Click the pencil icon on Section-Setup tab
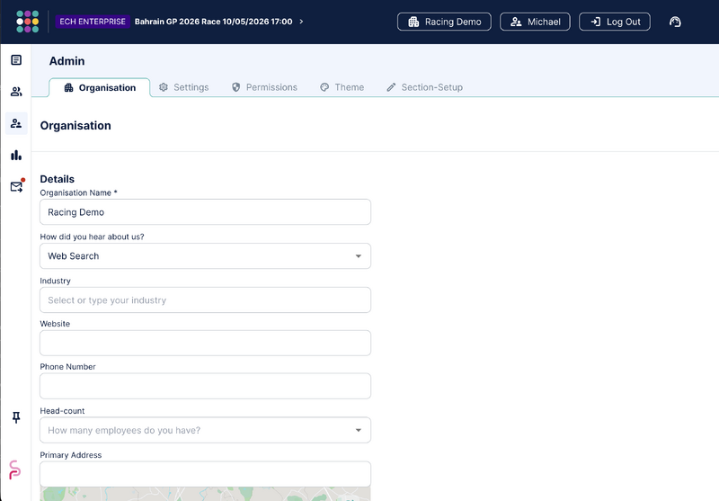The height and width of the screenshot is (501, 719). [391, 87]
